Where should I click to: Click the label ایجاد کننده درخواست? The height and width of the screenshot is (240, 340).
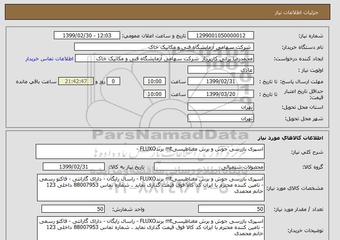click(298, 59)
